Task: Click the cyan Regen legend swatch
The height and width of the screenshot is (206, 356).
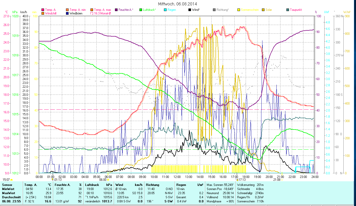Action: click(x=165, y=10)
